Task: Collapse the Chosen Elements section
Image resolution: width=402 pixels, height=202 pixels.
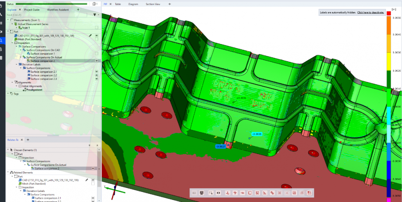Action: point(8,150)
